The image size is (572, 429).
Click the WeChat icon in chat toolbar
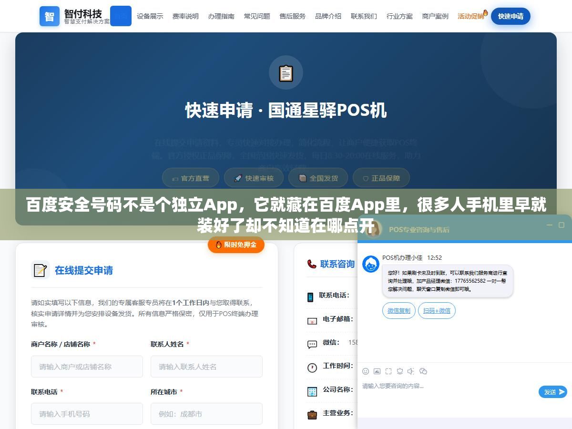423,371
